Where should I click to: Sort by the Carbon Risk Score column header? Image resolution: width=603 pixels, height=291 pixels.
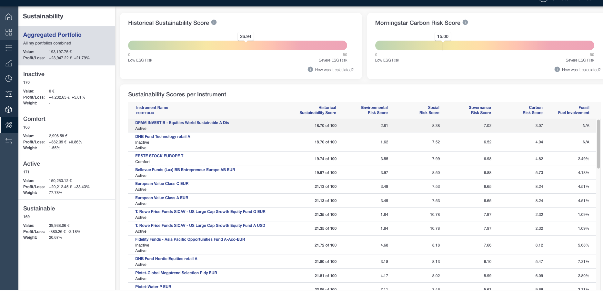point(532,110)
